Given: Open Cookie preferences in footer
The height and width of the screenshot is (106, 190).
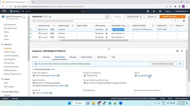Looking at the screenshot, I should pos(181,99).
